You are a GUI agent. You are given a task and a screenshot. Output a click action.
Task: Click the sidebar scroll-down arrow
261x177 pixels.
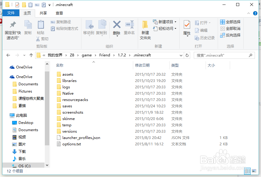click(x=47, y=165)
